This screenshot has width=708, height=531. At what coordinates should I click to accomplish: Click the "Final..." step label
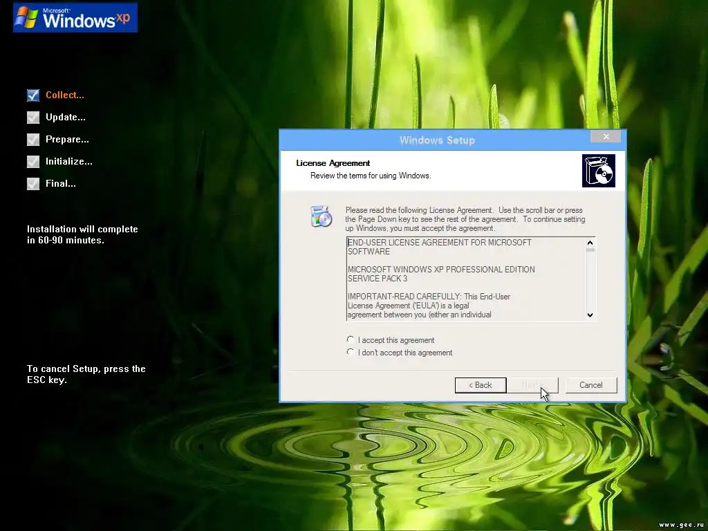pyautogui.click(x=61, y=184)
